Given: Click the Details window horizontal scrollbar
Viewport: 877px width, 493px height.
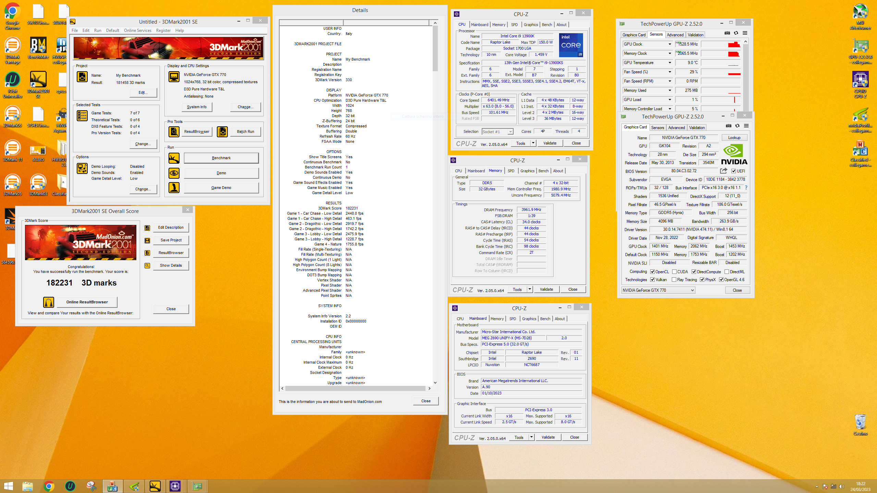Looking at the screenshot, I should [355, 389].
